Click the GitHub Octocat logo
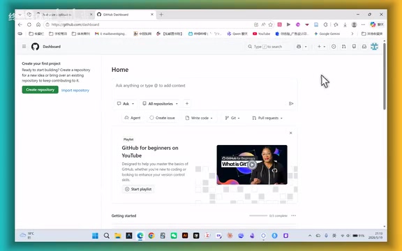The width and height of the screenshot is (402, 251). 35,46
